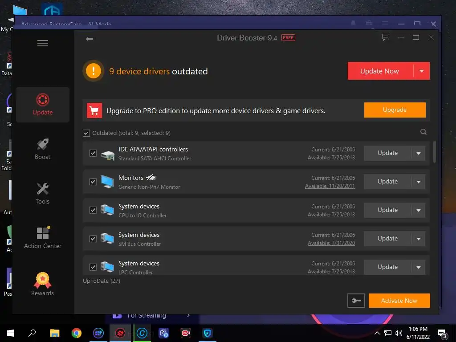The width and height of the screenshot is (456, 342).
Task: Open the Action Center tiles section
Action: click(x=42, y=238)
